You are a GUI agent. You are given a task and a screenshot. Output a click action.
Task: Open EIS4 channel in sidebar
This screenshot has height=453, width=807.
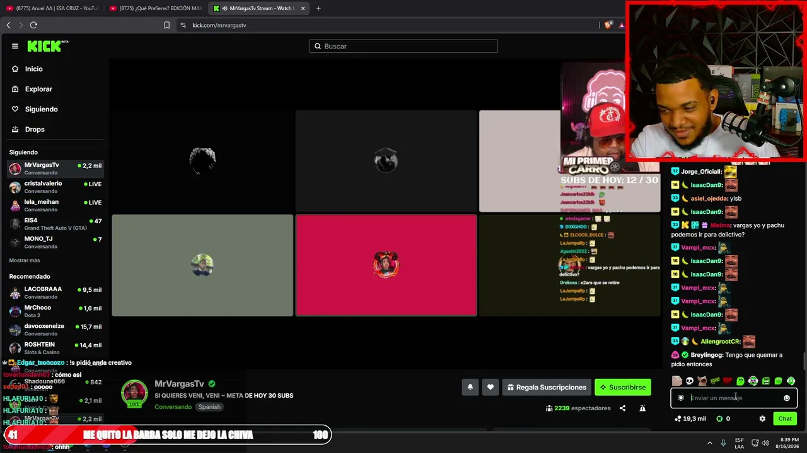coord(55,224)
